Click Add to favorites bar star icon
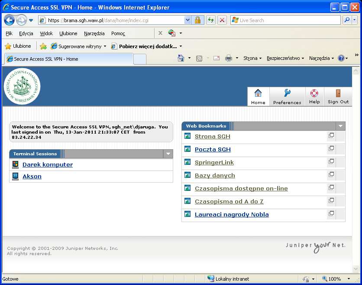Screen dimensions: 362x285 [43, 46]
